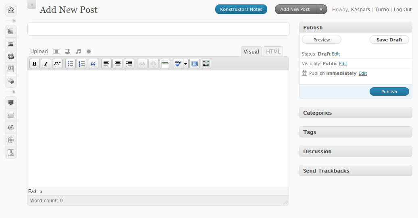Insert a blockquote

coord(93,64)
